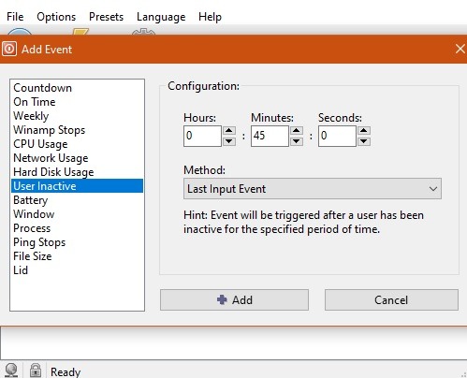The height and width of the screenshot is (378, 467).
Task: Close the Add Event dialog
Action: [460, 49]
